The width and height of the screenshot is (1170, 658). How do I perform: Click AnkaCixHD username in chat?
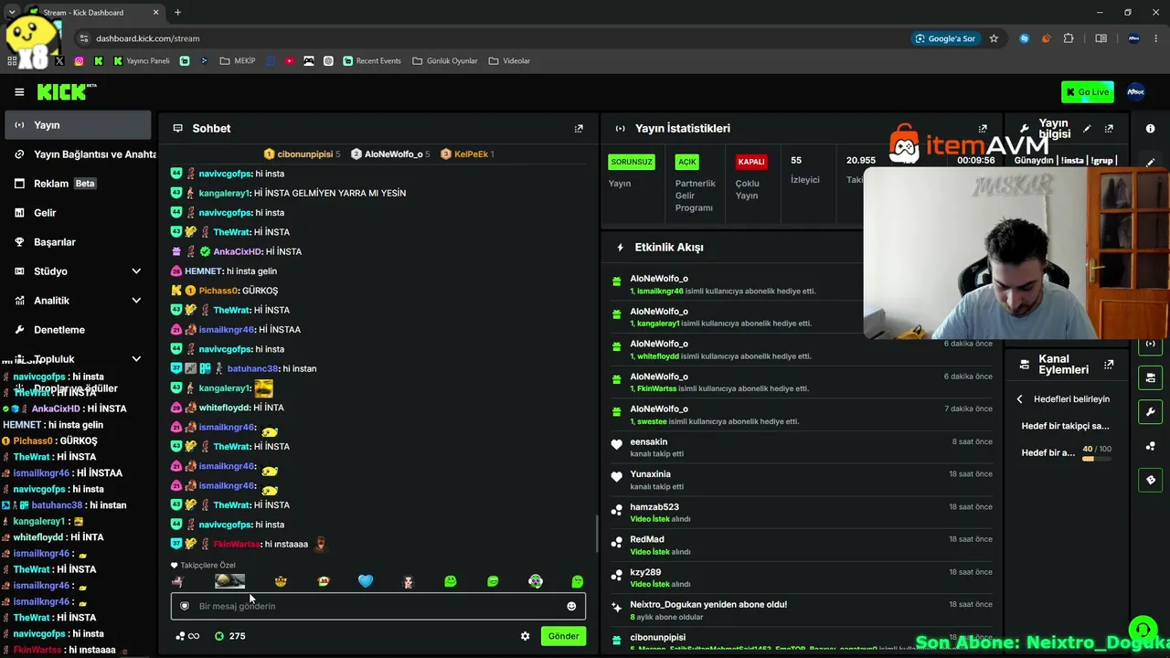238,251
